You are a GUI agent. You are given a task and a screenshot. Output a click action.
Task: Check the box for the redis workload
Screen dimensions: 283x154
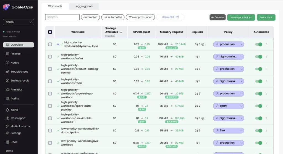tap(50, 81)
